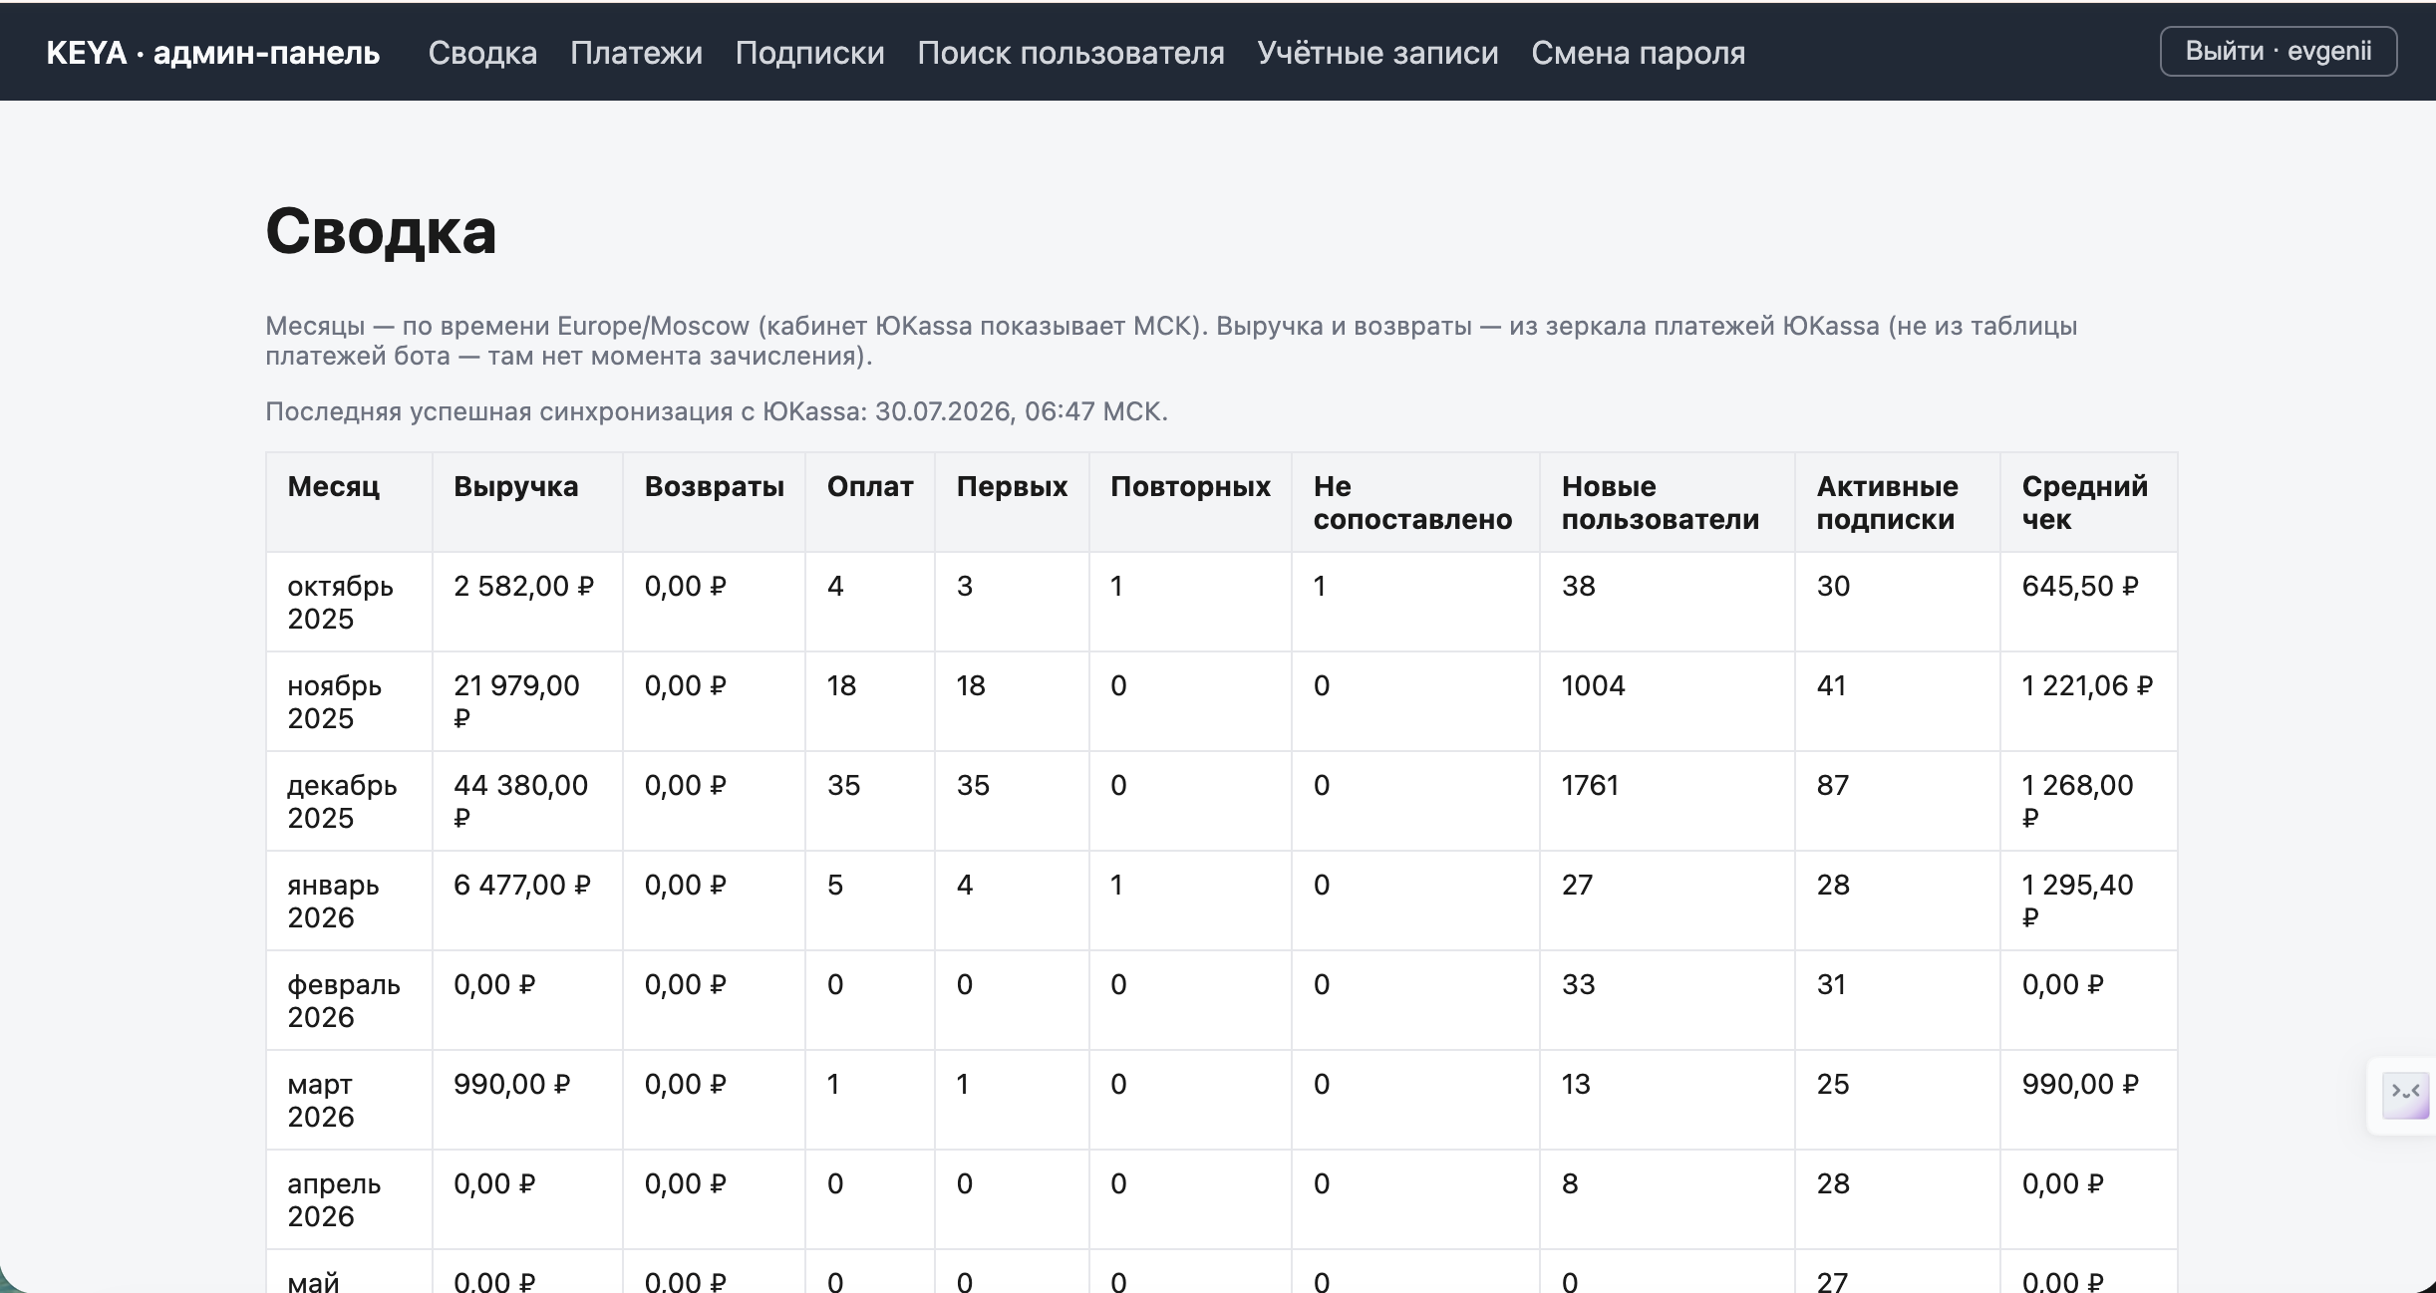2436x1293 pixels.
Task: Select the new users count 1761
Action: click(1590, 785)
